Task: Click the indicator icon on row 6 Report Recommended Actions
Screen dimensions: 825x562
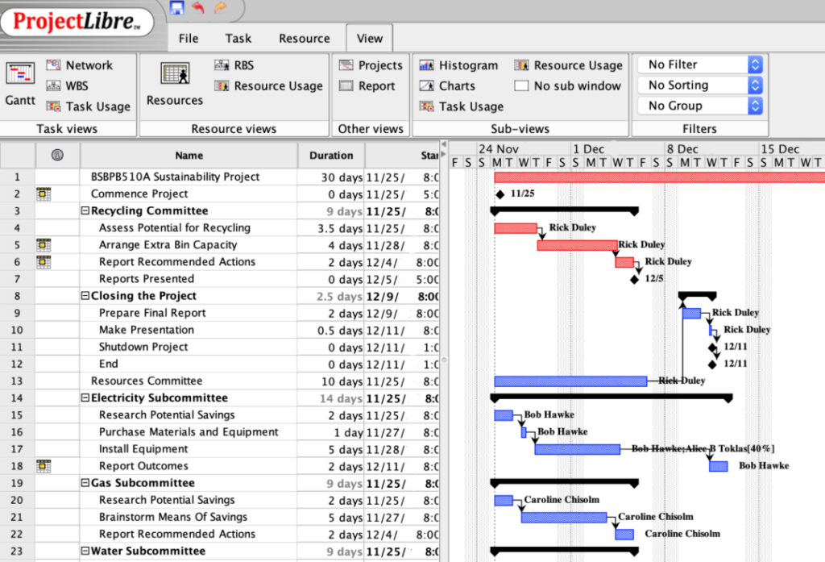Action: 44,262
